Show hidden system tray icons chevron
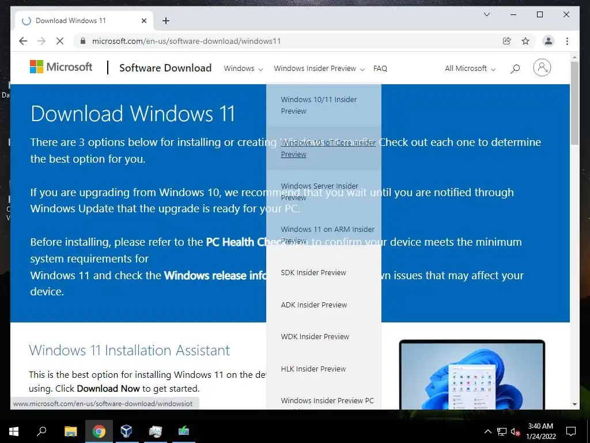 tap(487, 431)
